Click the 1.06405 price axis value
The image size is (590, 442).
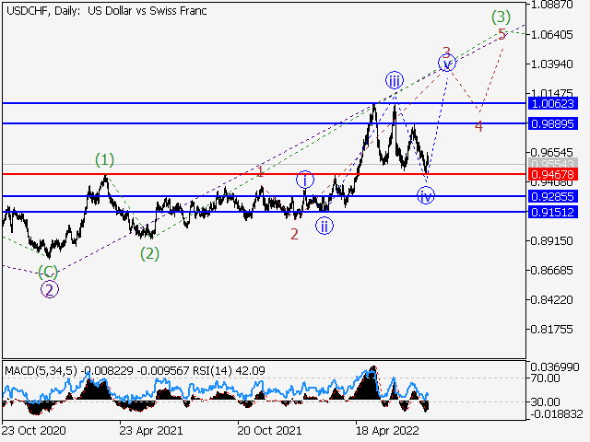[551, 35]
